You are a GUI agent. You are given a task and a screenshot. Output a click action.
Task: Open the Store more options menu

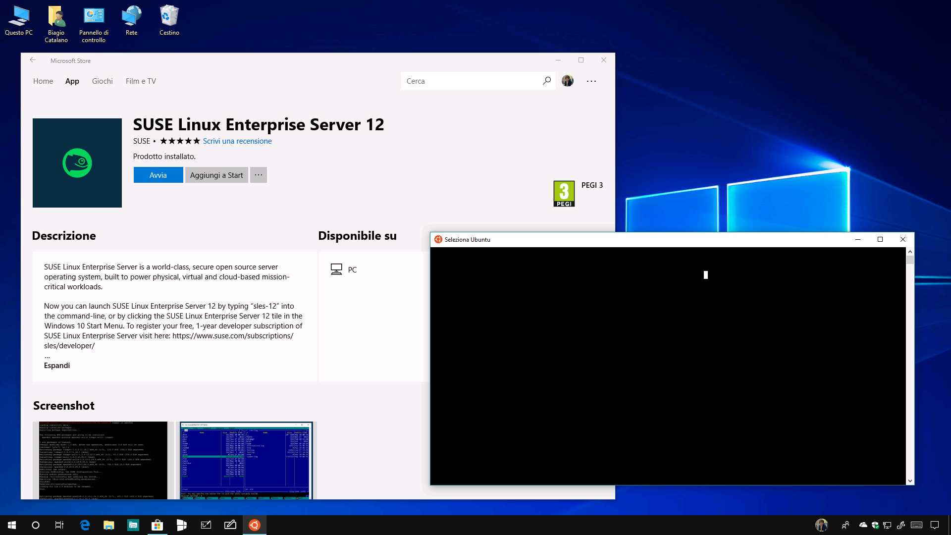[x=591, y=81]
